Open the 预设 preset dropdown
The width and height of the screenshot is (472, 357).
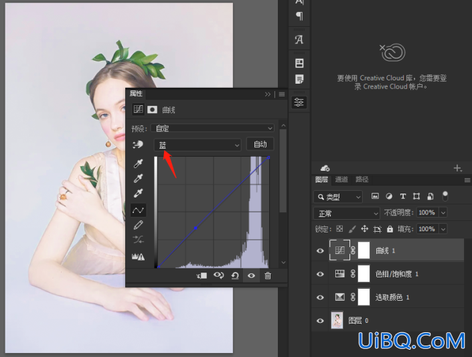pos(212,128)
